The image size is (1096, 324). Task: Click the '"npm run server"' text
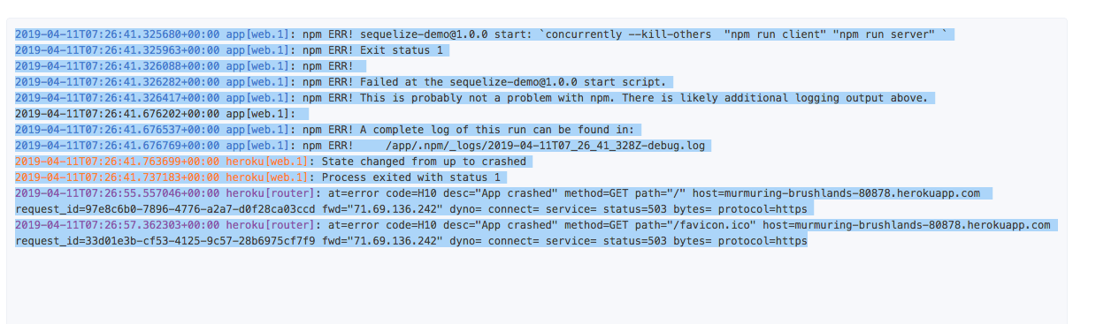click(885, 34)
